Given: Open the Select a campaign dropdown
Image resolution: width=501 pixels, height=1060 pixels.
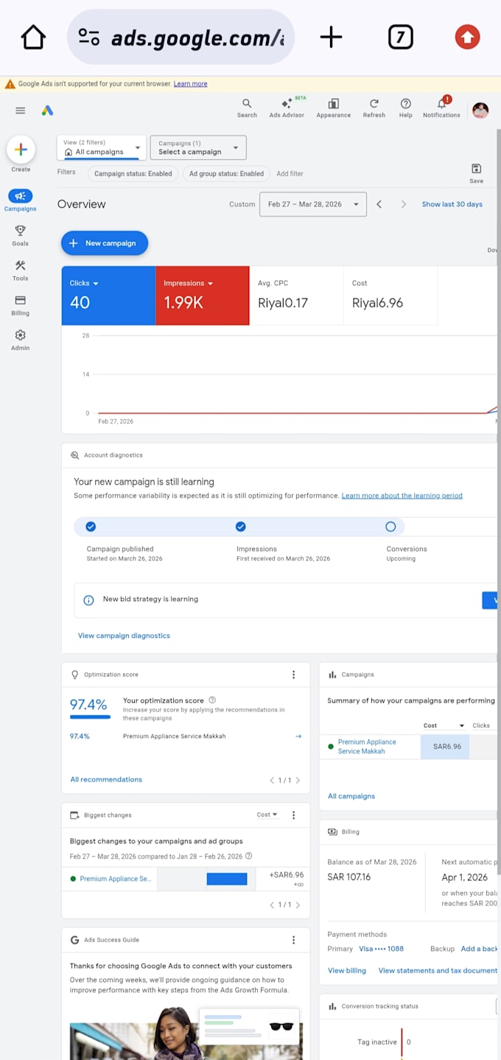Looking at the screenshot, I should (x=198, y=147).
